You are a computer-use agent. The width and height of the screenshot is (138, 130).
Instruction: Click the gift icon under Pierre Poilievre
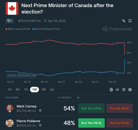(x=40, y=125)
